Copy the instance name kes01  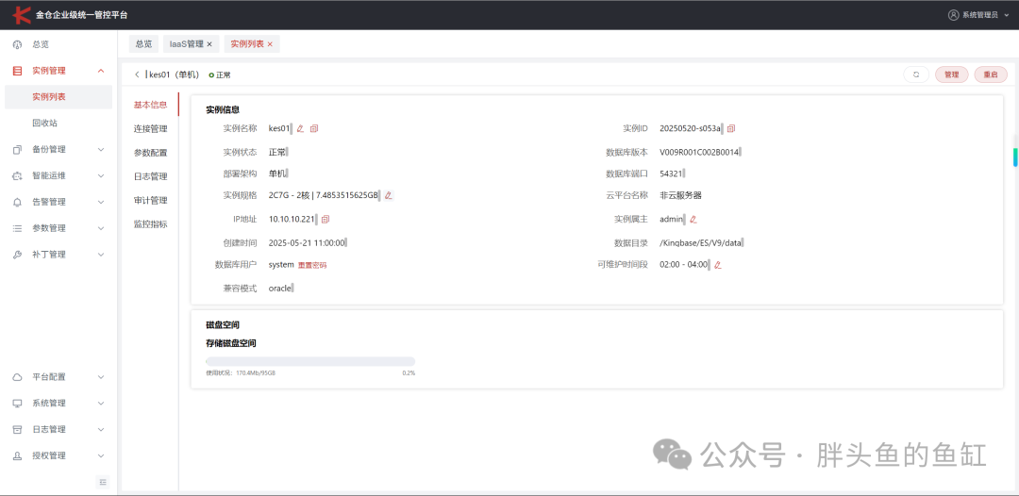click(314, 128)
